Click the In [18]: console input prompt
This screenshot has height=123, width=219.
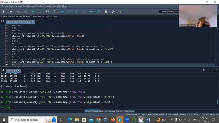pos(6,107)
